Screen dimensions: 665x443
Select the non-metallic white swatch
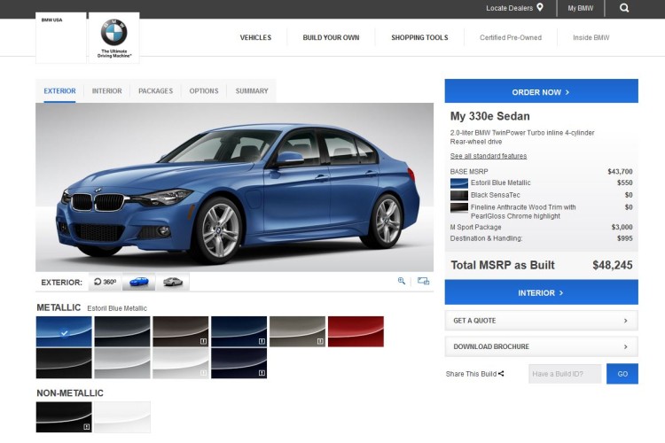click(x=122, y=417)
